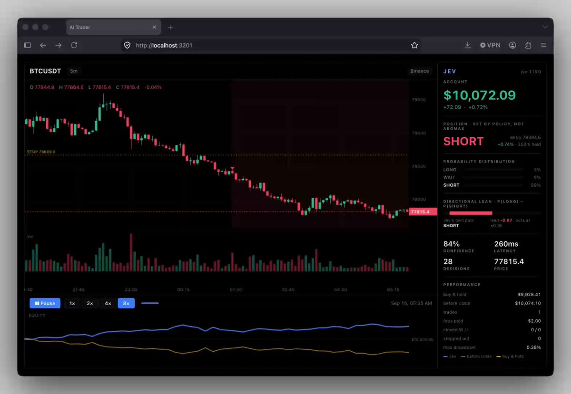The width and height of the screenshot is (571, 394).
Task: Reload the page with the refresh icon
Action: pos(74,45)
